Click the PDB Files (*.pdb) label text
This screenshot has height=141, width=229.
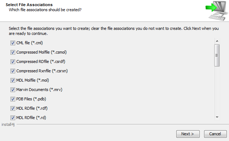coord(31,99)
